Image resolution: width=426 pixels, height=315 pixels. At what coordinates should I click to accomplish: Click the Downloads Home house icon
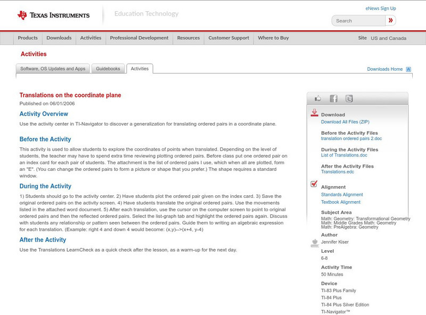pos(408,69)
